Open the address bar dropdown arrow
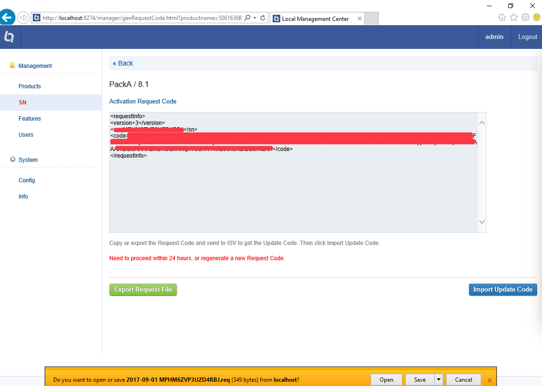 click(255, 18)
